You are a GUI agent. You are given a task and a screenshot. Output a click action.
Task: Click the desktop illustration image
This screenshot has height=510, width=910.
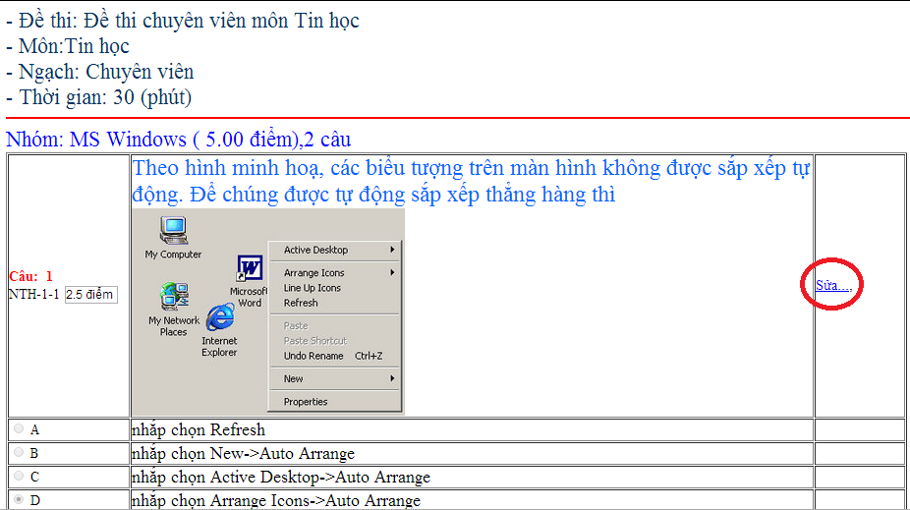(x=268, y=312)
